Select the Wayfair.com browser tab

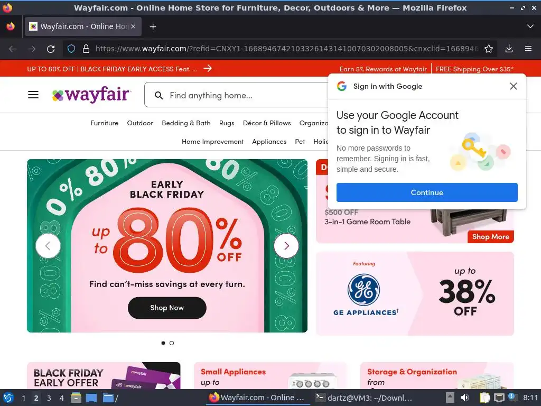(x=83, y=26)
